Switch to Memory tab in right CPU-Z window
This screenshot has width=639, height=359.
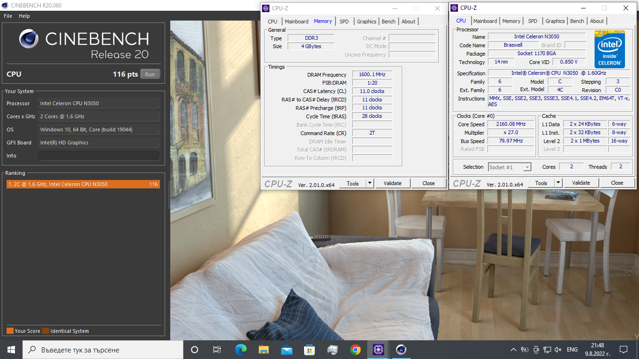pos(511,21)
